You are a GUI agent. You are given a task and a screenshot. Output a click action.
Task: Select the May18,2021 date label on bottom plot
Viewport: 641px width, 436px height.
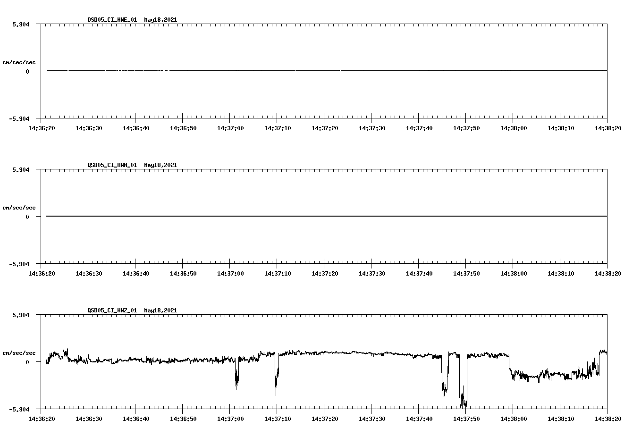[160, 310]
